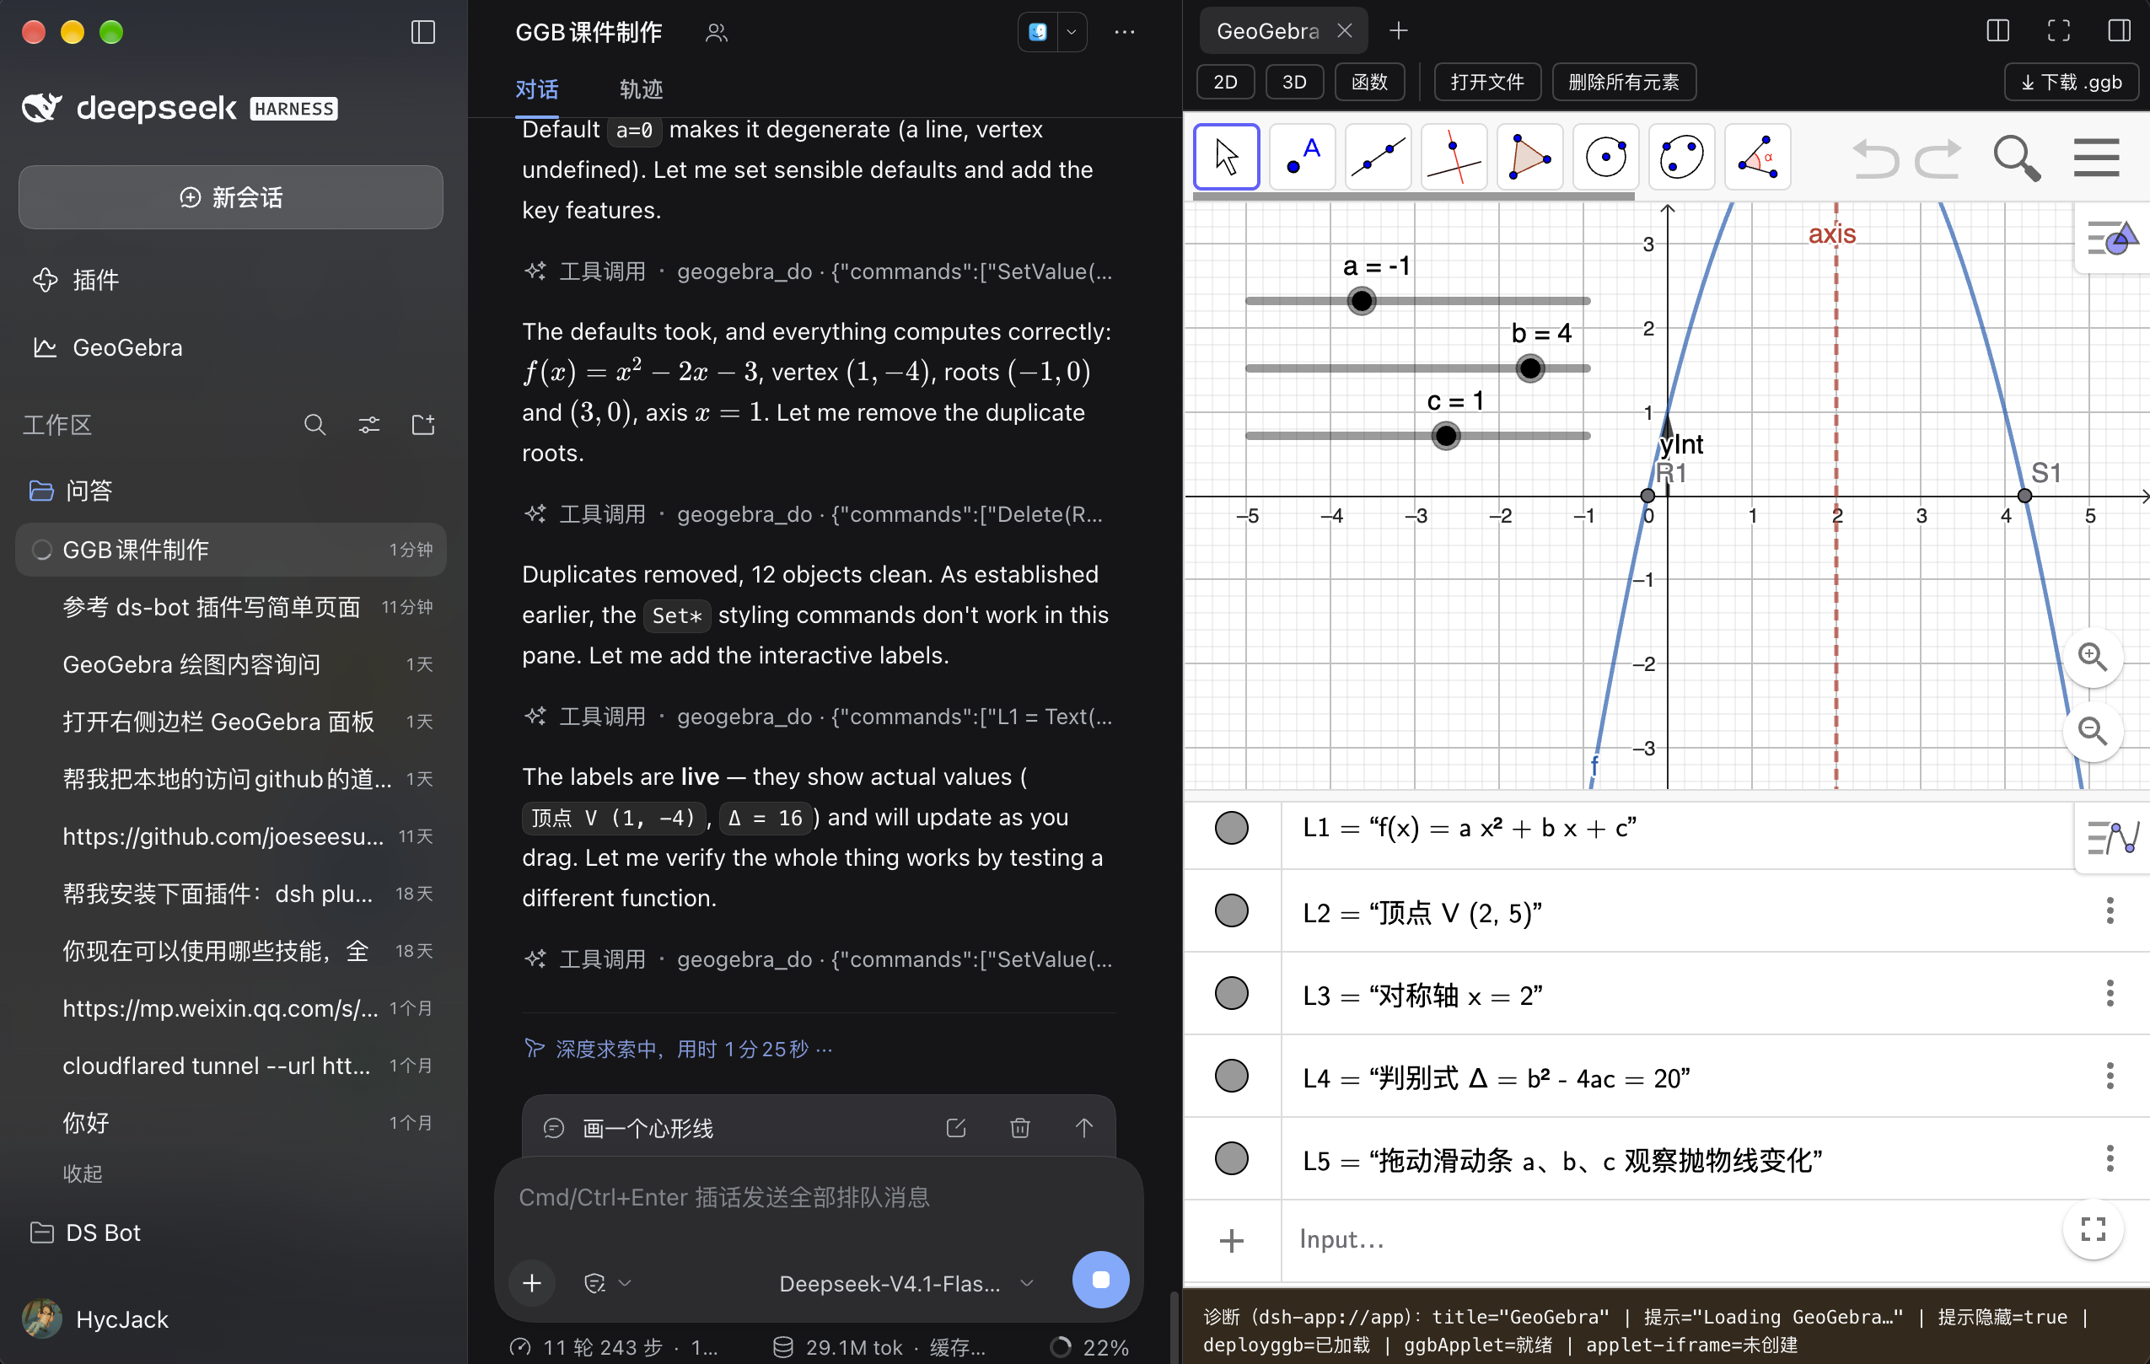Zoom in on the graph view
The width and height of the screenshot is (2150, 1364).
[x=2092, y=657]
